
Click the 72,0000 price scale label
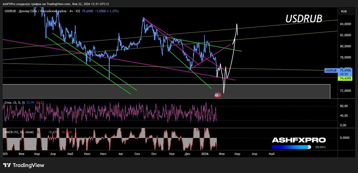click(x=345, y=91)
